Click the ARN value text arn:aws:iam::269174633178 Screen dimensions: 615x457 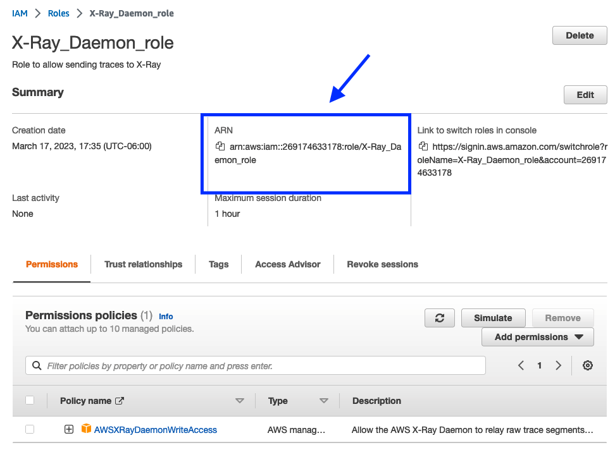point(308,153)
